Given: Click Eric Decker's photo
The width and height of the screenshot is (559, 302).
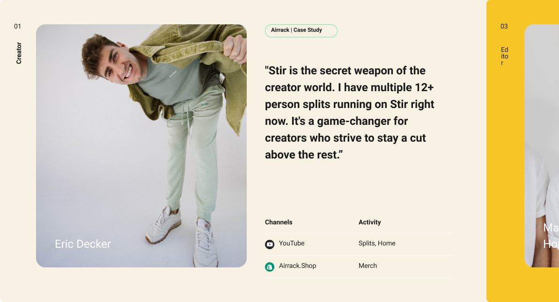Looking at the screenshot, I should 141,146.
